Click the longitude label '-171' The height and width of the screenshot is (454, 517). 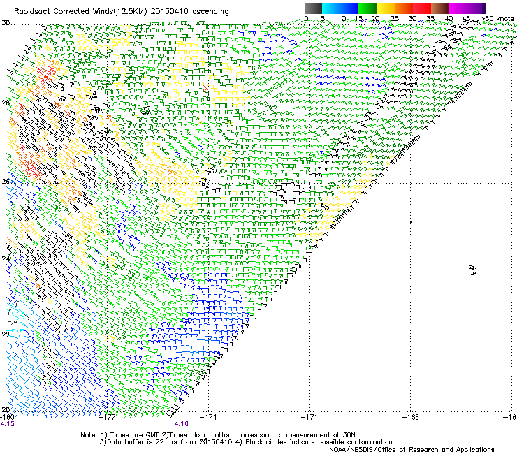[309, 417]
